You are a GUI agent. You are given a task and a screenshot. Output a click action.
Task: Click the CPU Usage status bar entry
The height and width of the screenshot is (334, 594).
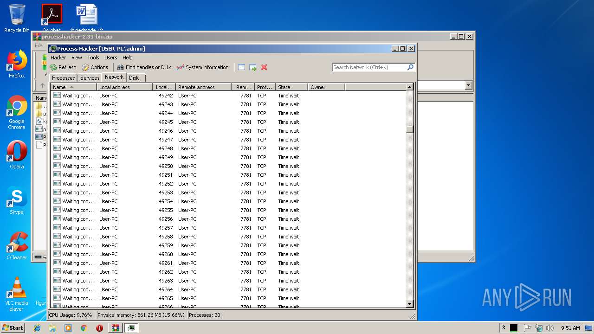click(x=71, y=315)
